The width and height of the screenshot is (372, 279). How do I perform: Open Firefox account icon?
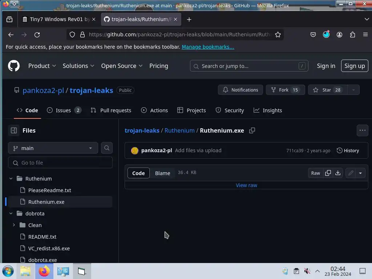tap(340, 35)
